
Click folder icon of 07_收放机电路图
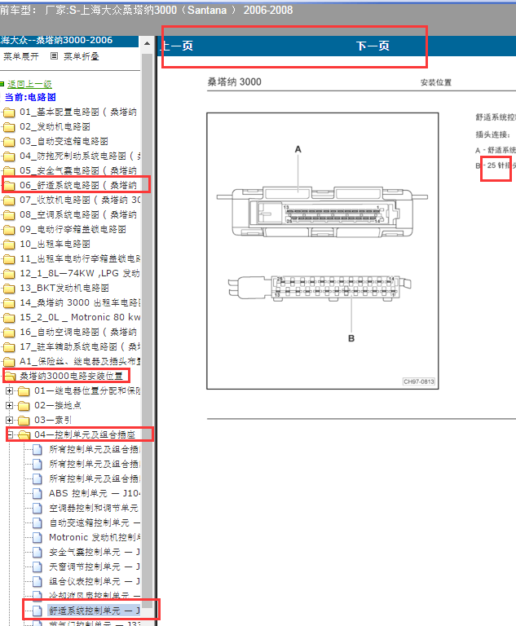click(x=9, y=201)
